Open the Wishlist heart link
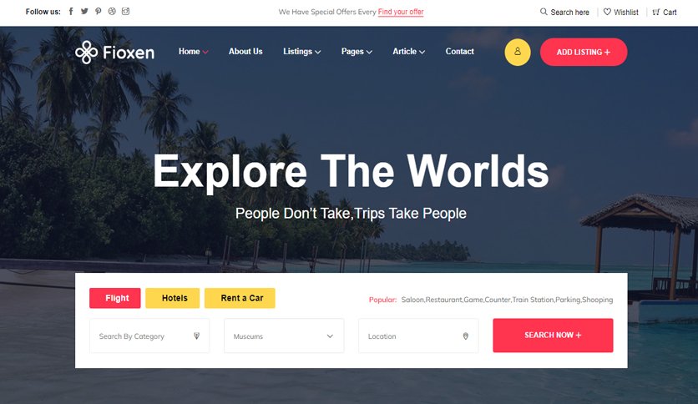This screenshot has height=404, width=698. point(620,12)
